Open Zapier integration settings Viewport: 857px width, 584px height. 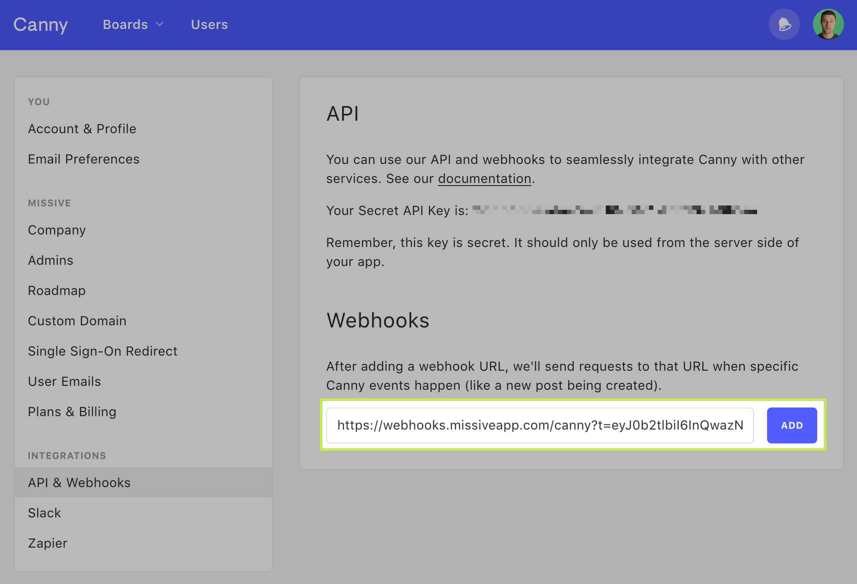point(48,543)
